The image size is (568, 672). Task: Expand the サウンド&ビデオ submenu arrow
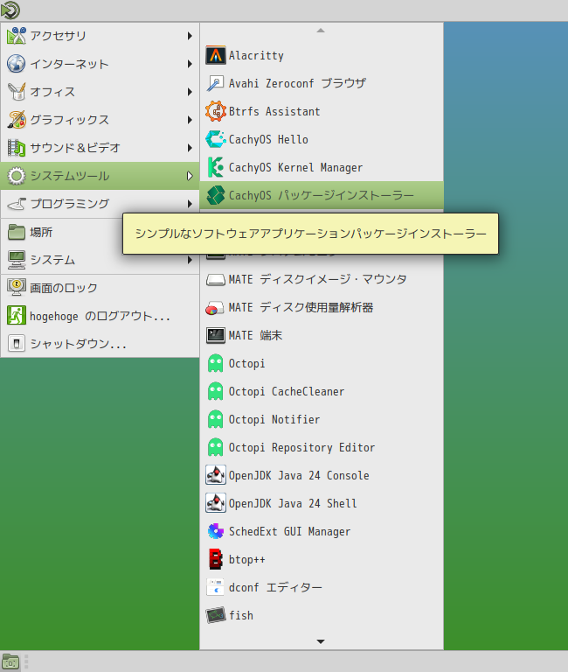coord(190,148)
